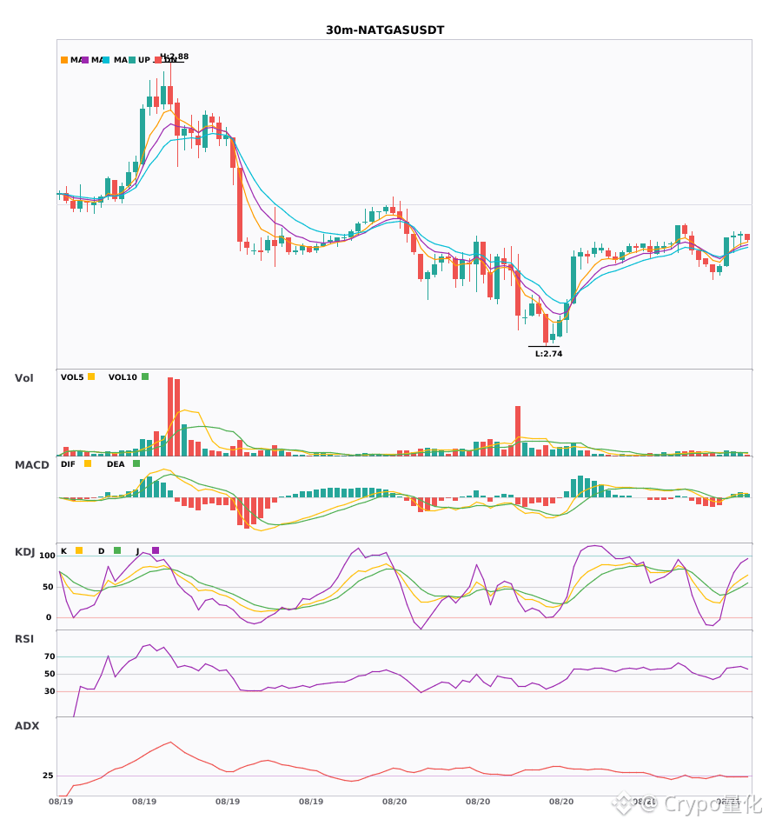Click the Vol panel label
This screenshot has height=826, width=769.
point(23,377)
